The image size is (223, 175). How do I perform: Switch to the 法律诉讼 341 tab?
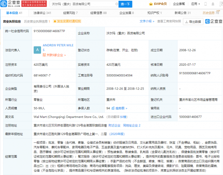(42, 13)
